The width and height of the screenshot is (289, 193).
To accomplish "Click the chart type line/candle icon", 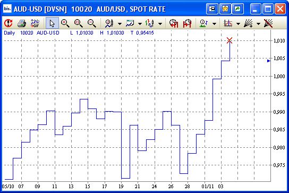I will (x=109, y=23).
